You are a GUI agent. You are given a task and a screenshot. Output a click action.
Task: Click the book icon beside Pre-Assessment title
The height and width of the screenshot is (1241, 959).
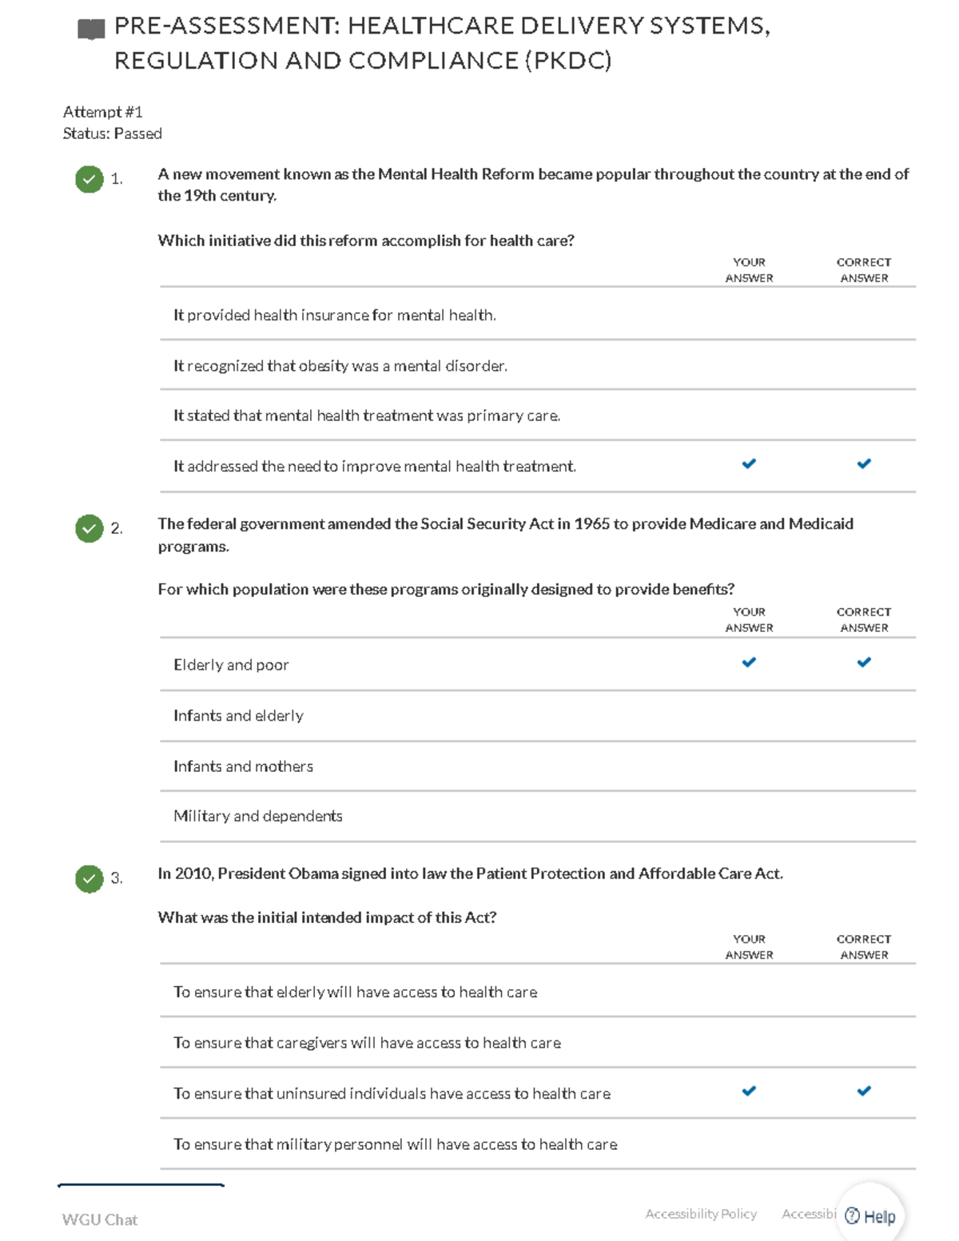91,30
